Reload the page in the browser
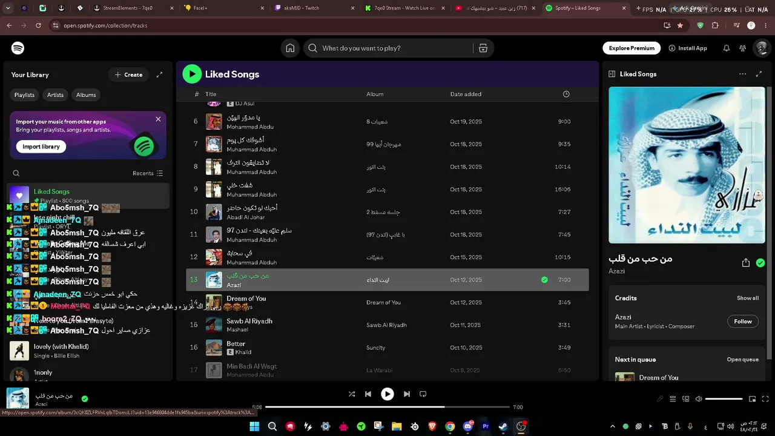 point(38,25)
